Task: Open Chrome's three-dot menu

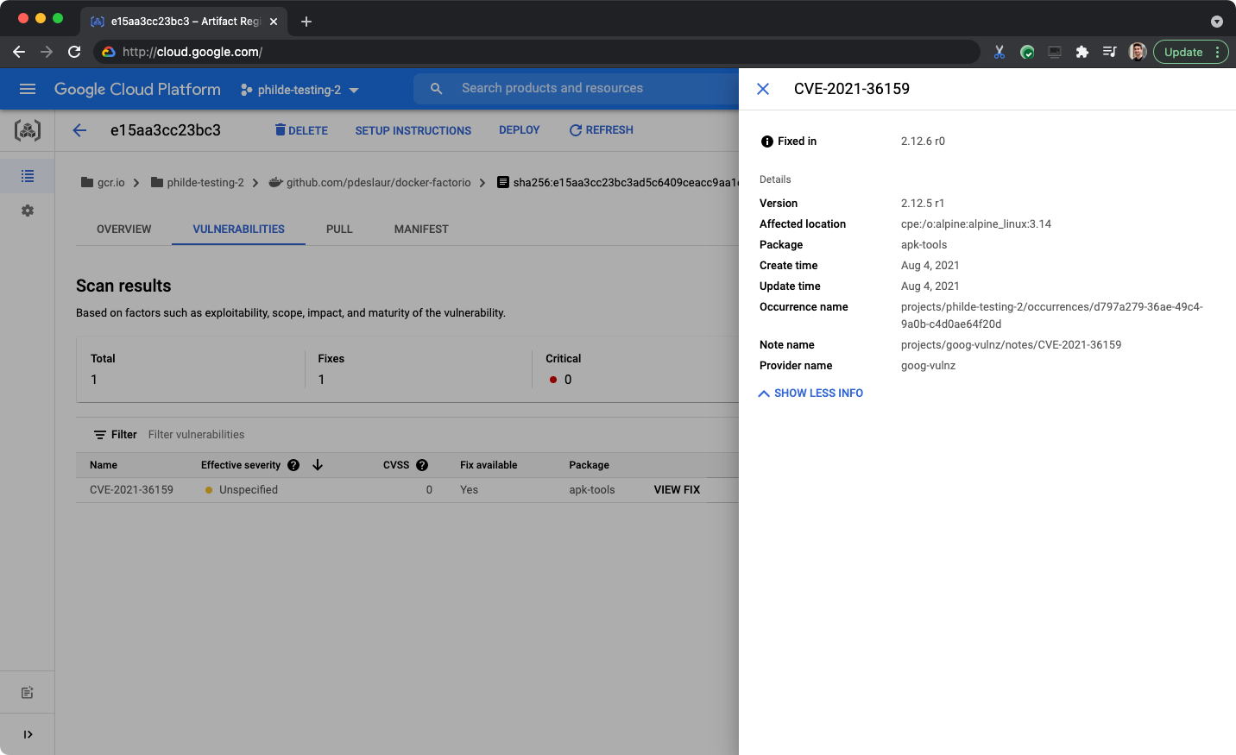Action: tap(1218, 52)
